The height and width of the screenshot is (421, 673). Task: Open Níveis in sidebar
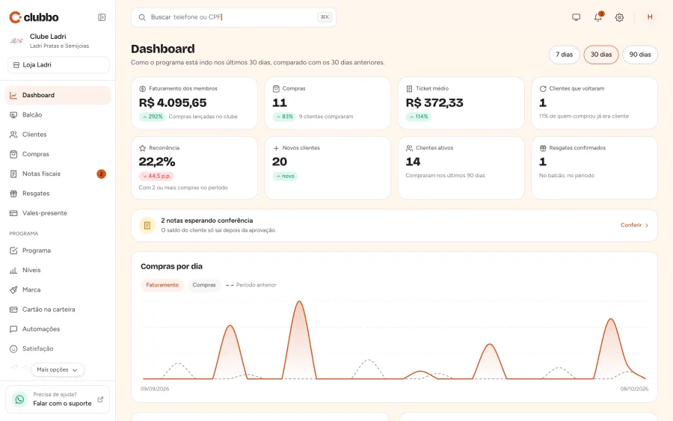(58, 270)
